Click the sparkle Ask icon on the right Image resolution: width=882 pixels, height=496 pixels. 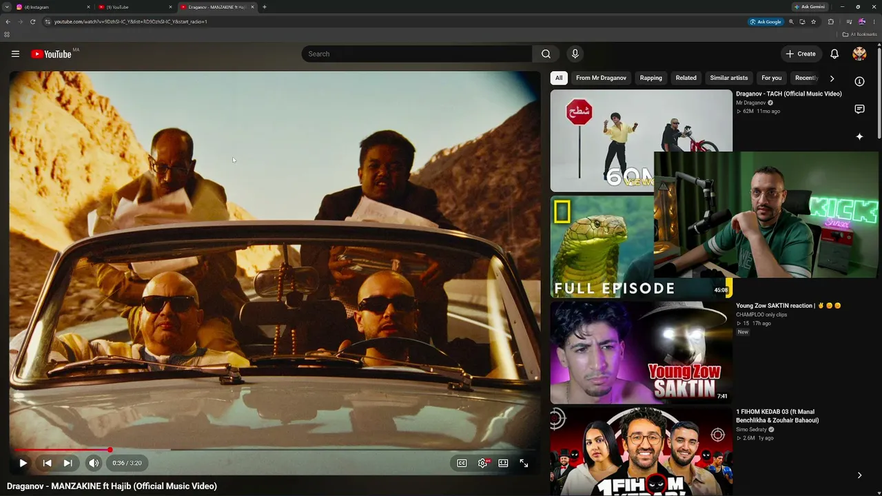click(859, 136)
